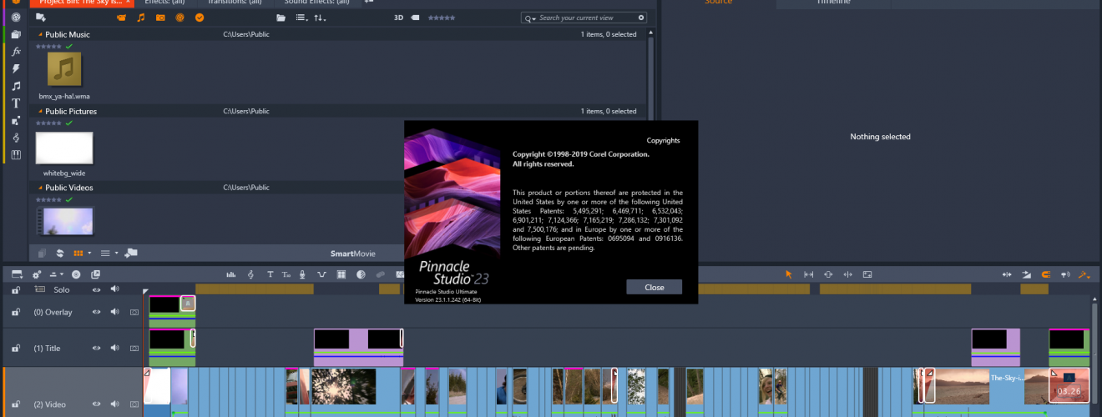Toggle the 3D filter in library
1102x417 pixels.
398,18
